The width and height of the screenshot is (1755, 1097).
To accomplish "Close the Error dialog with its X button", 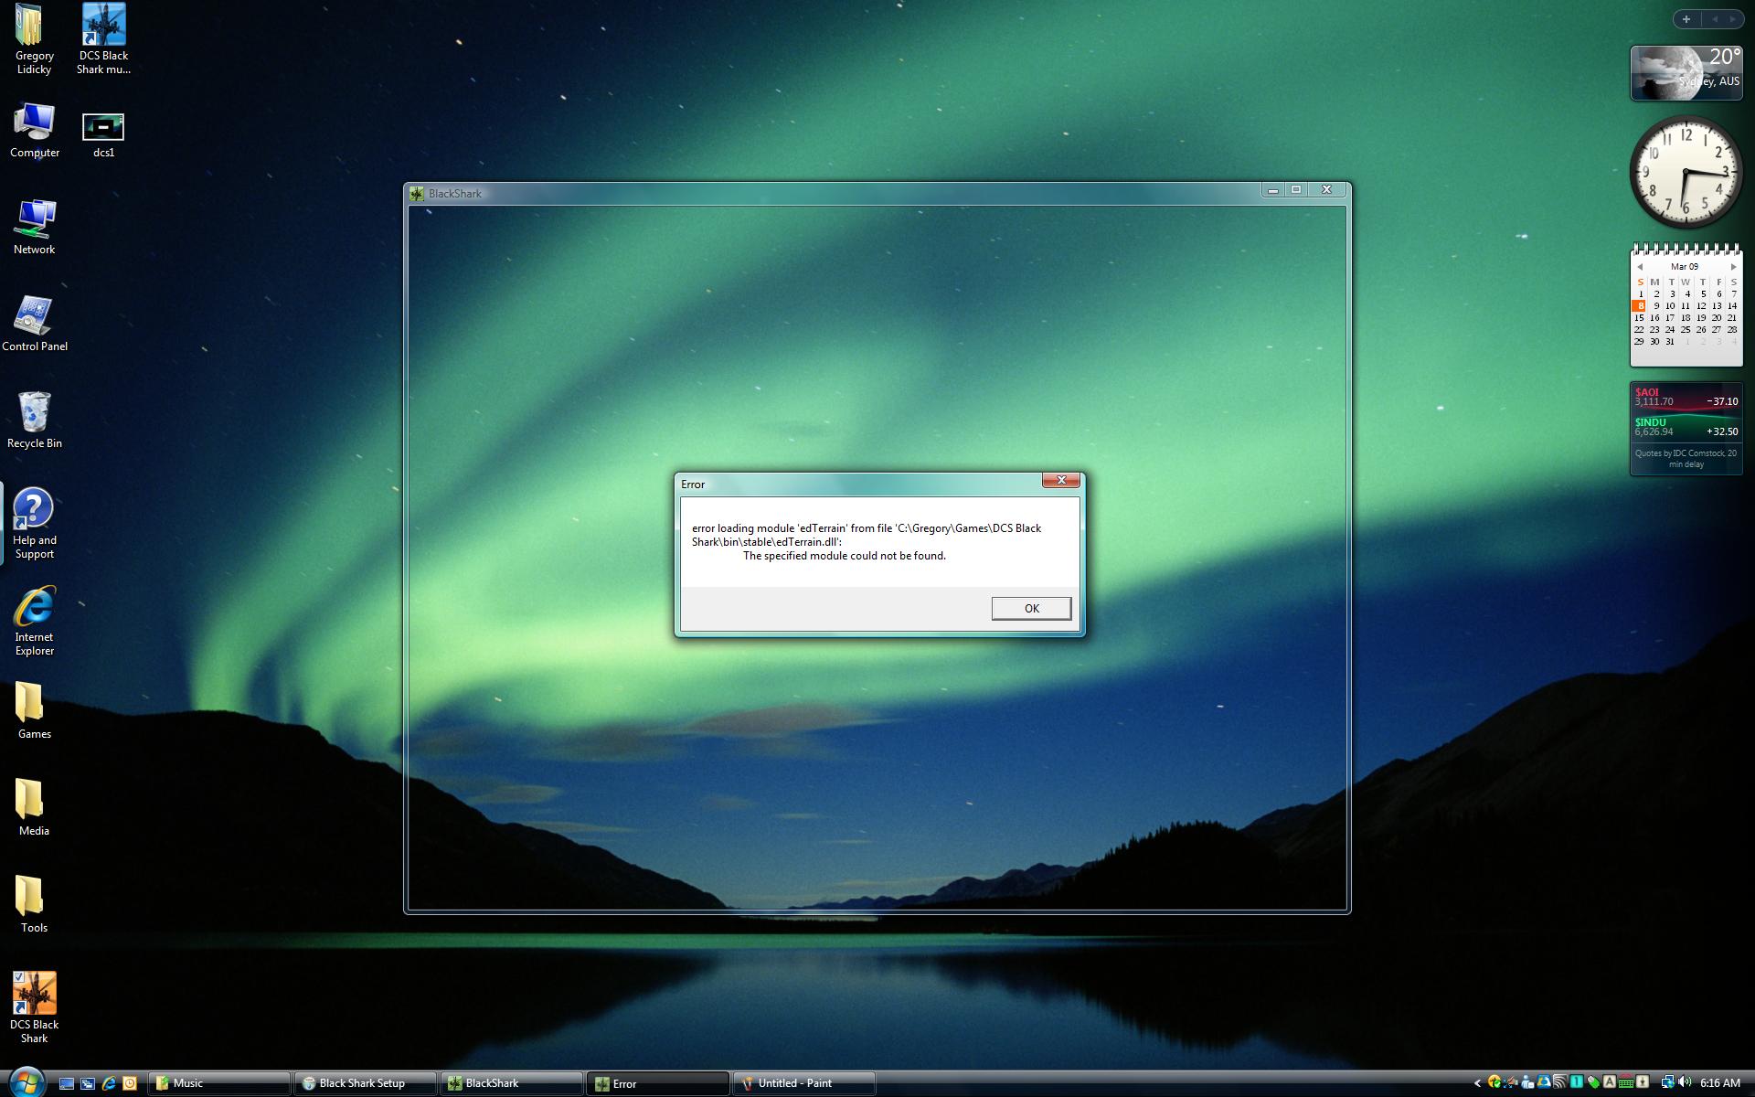I will [1060, 480].
